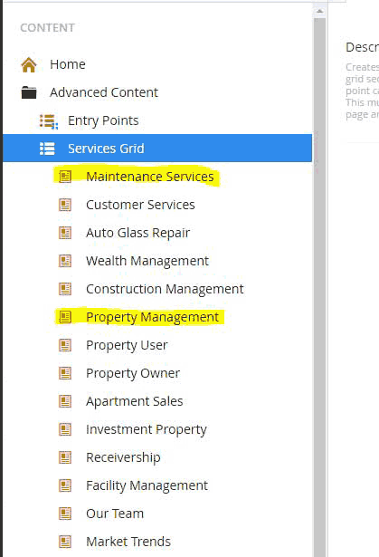
Task: Select Apartment Sales in the list
Action: (x=135, y=401)
